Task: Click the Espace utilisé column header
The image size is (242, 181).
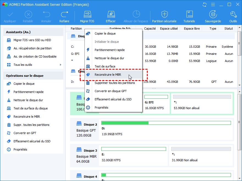Action: (169, 29)
